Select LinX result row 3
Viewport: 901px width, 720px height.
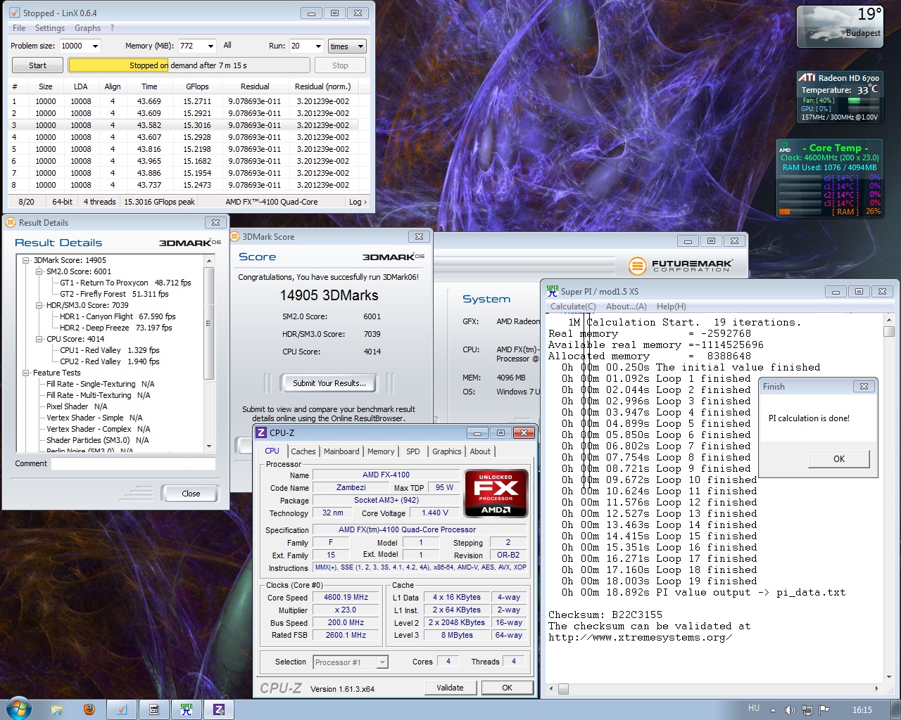[183, 125]
